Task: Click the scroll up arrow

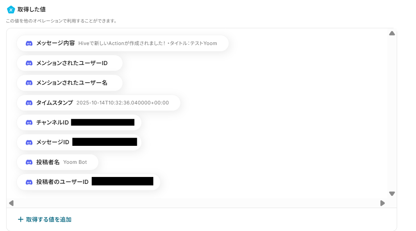Action: [x=392, y=34]
